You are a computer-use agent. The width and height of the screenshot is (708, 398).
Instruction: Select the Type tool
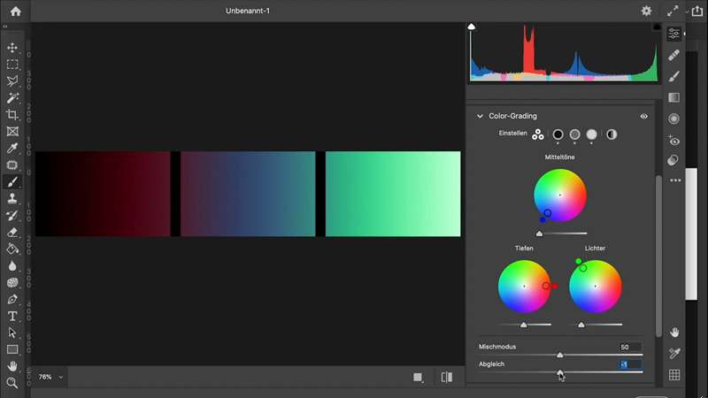pyautogui.click(x=12, y=317)
